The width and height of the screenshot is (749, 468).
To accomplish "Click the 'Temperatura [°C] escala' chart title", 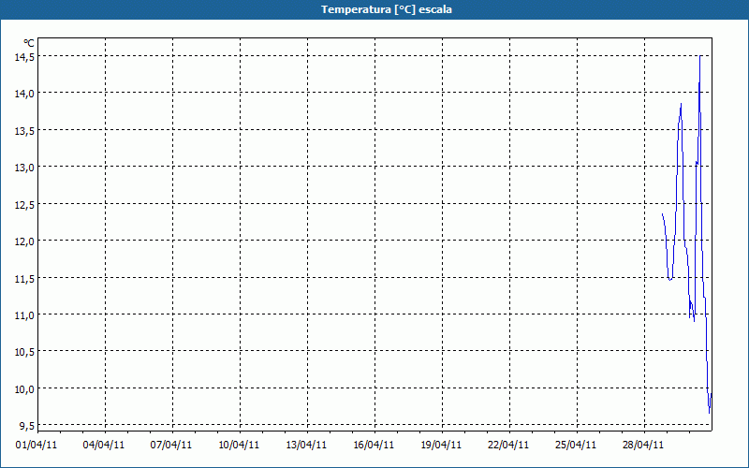I will pos(387,9).
